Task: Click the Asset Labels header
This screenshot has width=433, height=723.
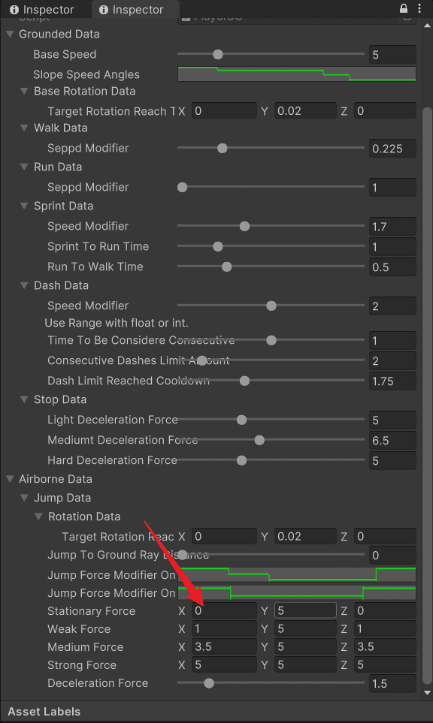Action: (44, 712)
